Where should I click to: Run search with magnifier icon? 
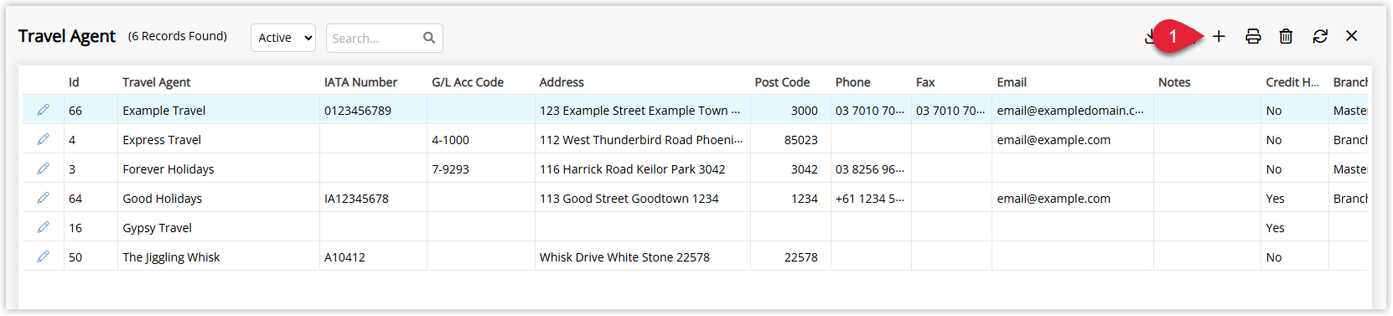[x=429, y=38]
